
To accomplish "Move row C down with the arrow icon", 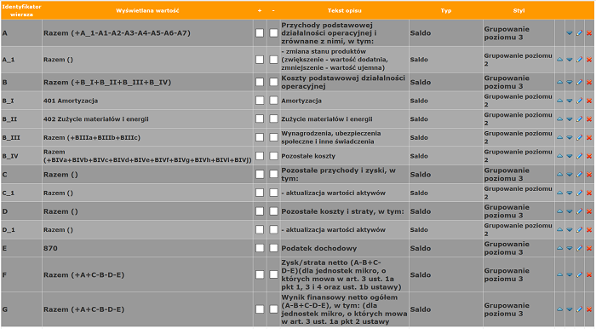I will 570,175.
